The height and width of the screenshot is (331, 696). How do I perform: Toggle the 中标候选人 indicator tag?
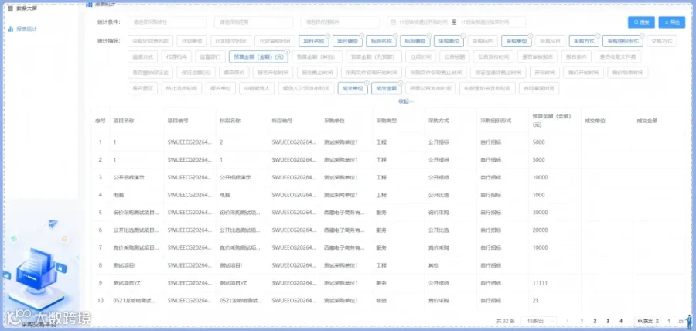coord(257,88)
